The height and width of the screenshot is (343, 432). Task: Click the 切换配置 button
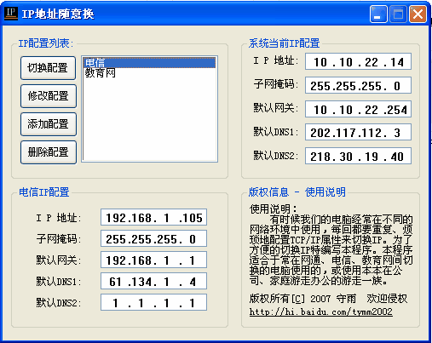coord(48,68)
